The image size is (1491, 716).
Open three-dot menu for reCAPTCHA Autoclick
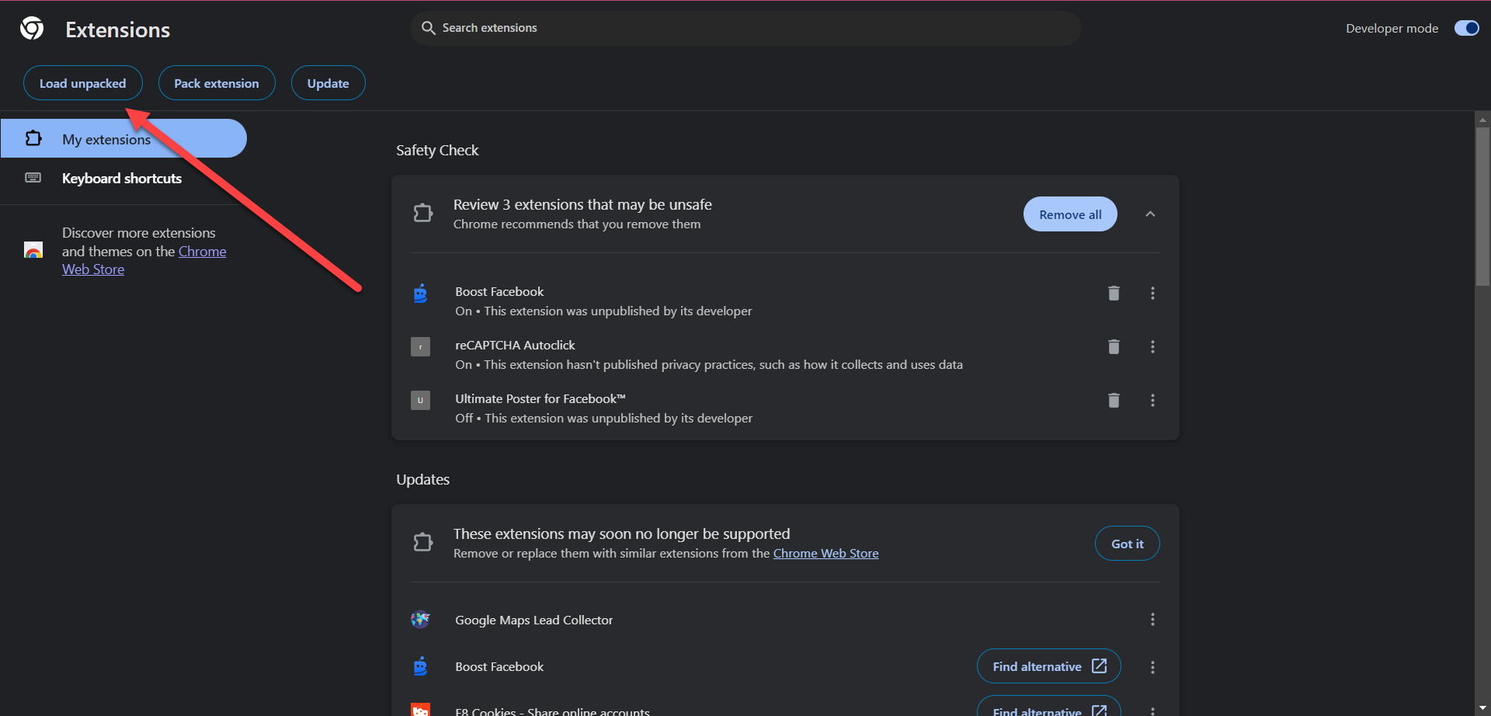pyautogui.click(x=1152, y=346)
